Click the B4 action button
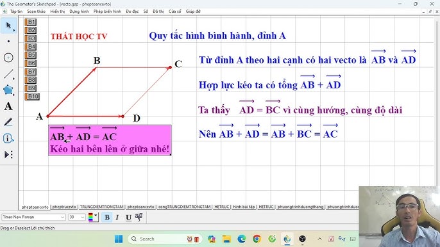The image size is (440, 247). [x=30, y=47]
